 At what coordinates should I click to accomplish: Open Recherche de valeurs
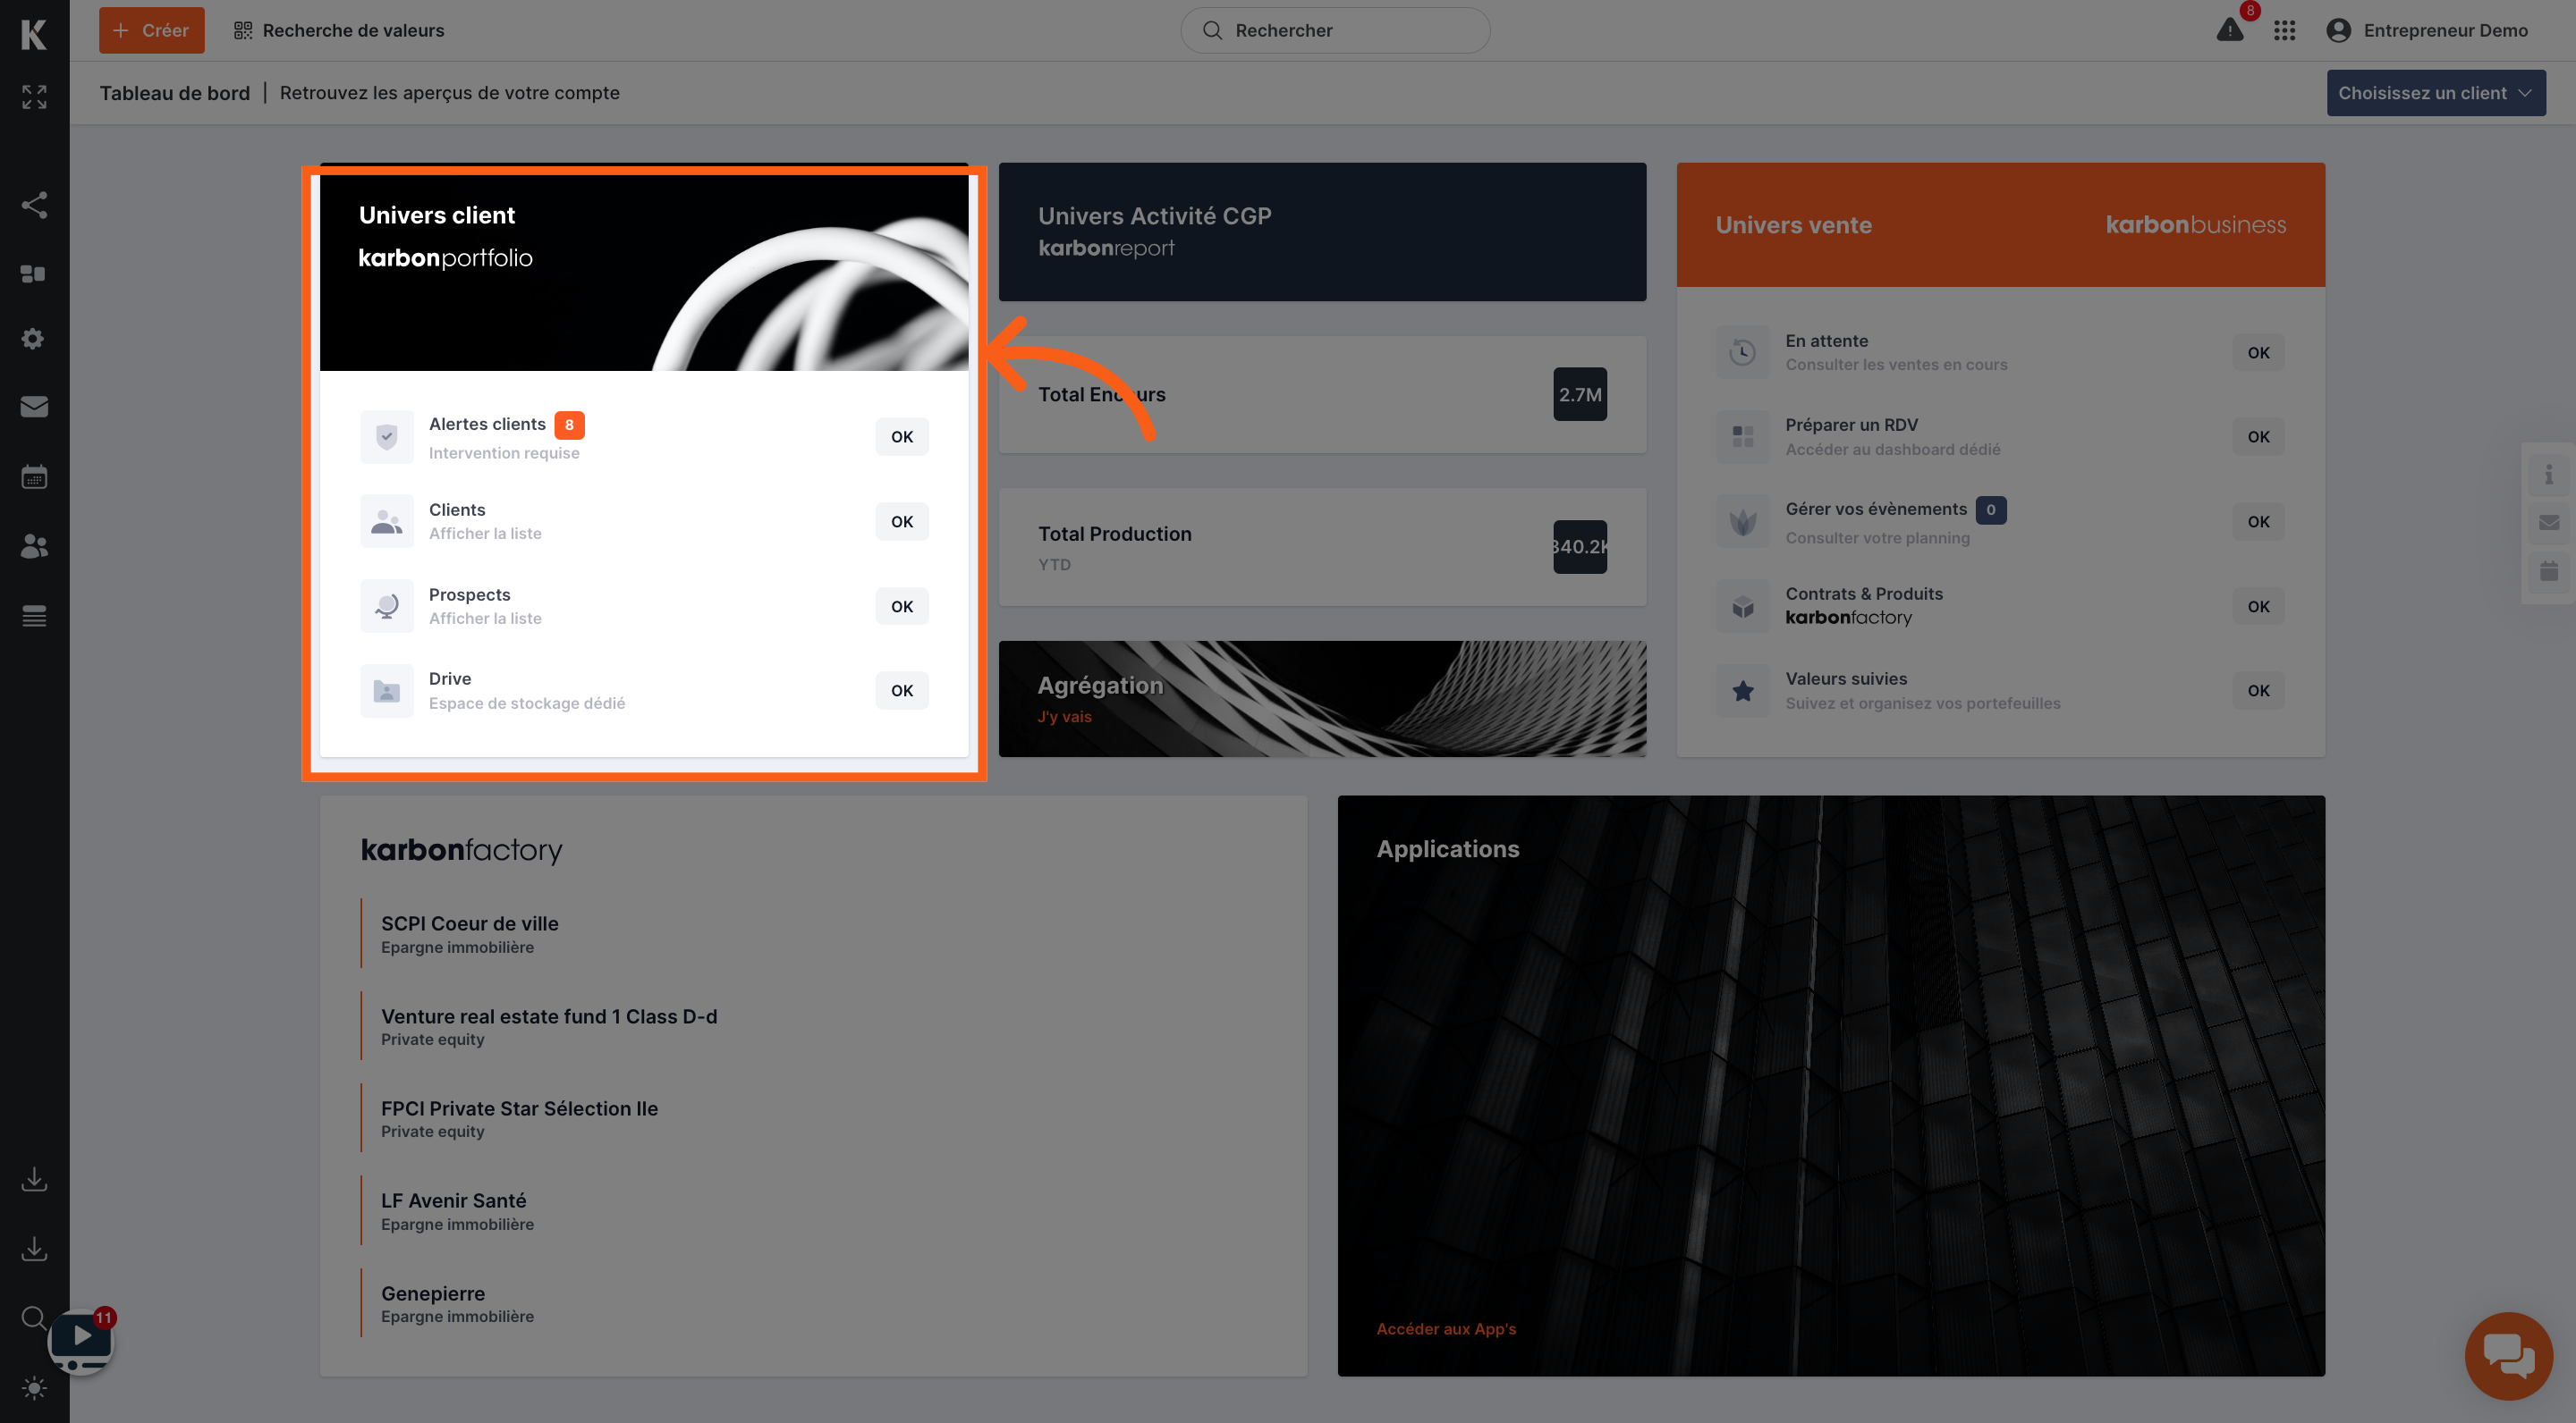pyautogui.click(x=339, y=31)
